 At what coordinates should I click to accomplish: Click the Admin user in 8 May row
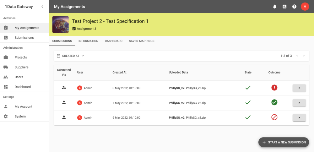[x=85, y=88]
